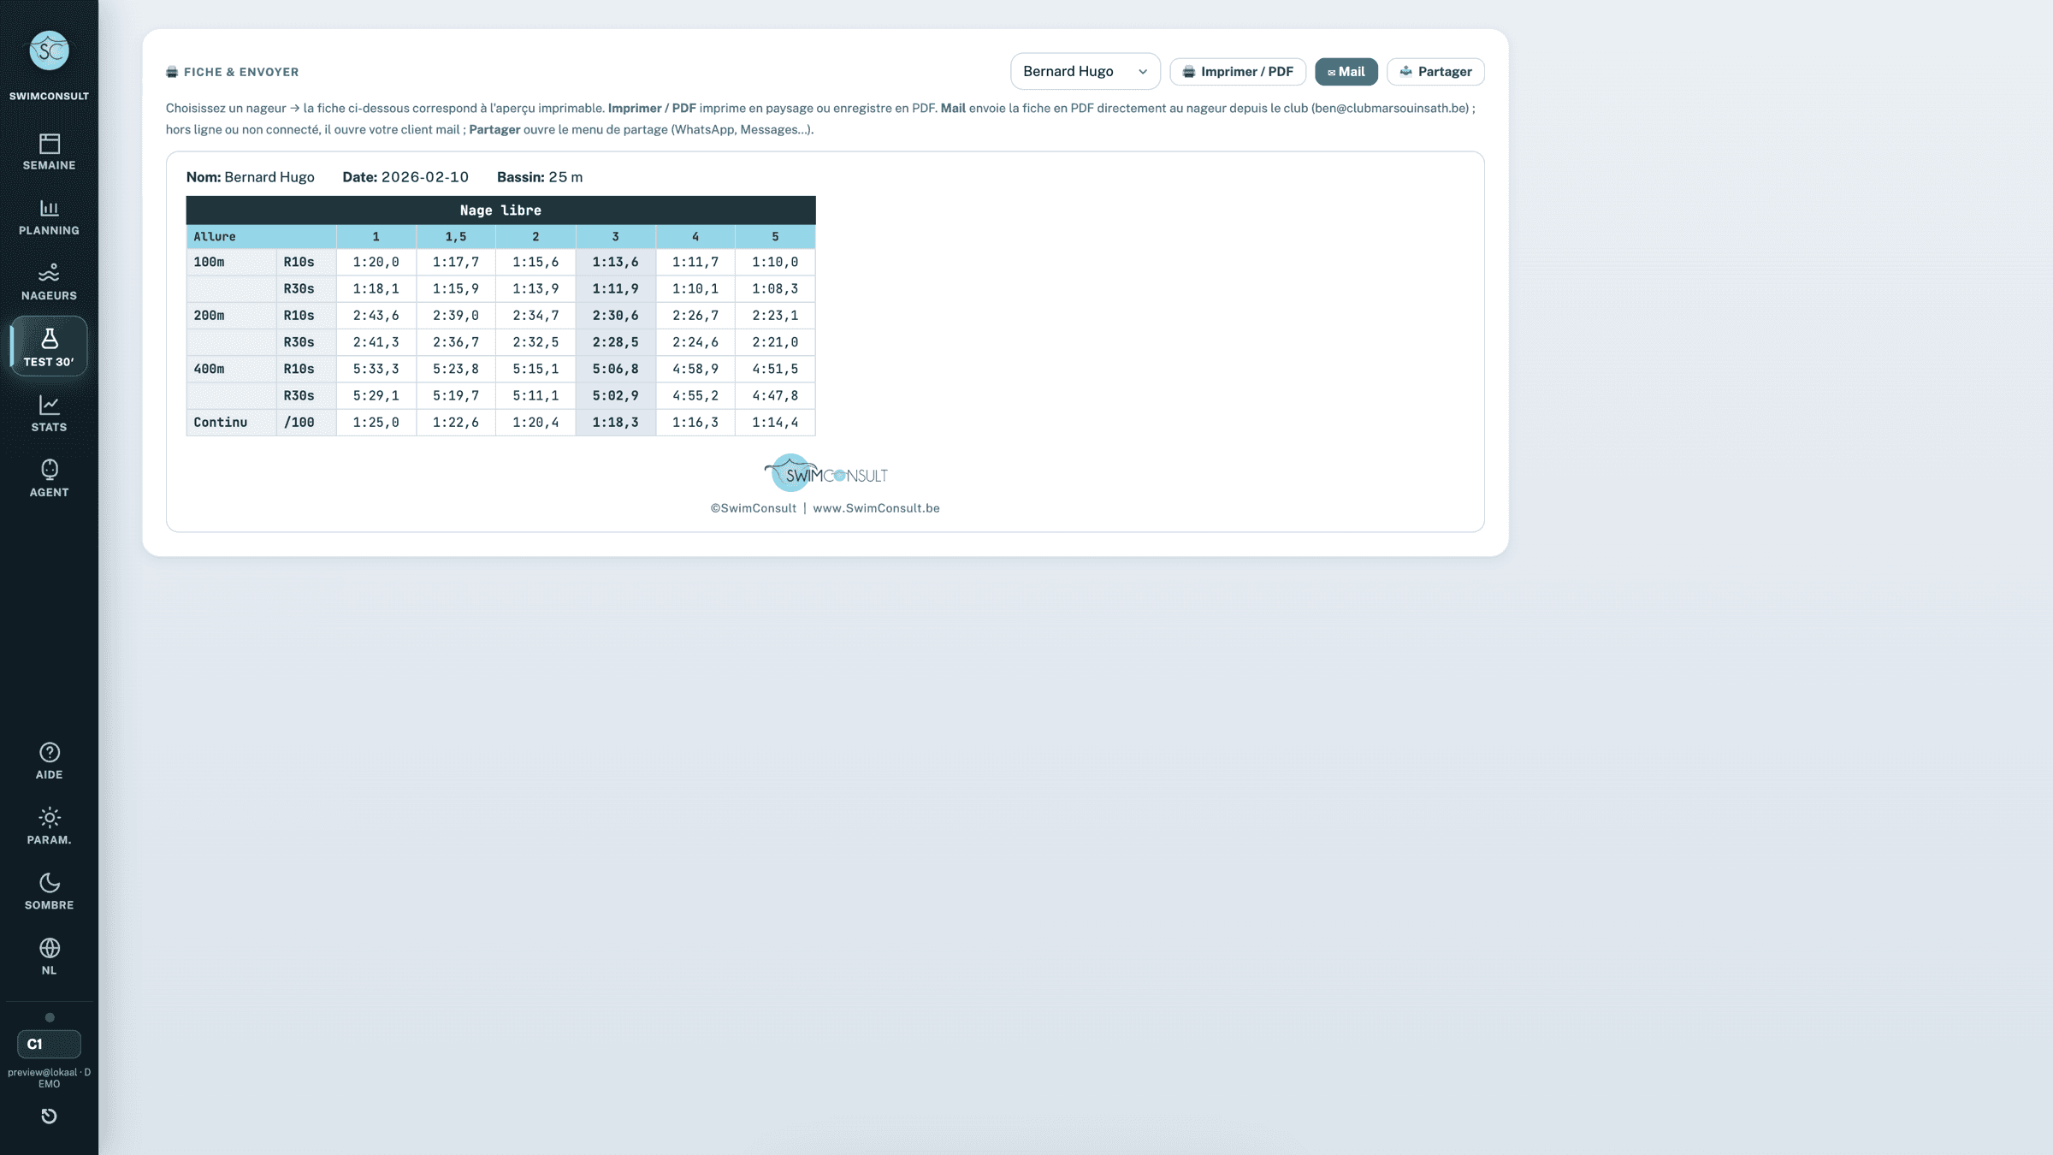The height and width of the screenshot is (1155, 2053).
Task: Click the cell with time 5:06,8
Action: click(615, 369)
